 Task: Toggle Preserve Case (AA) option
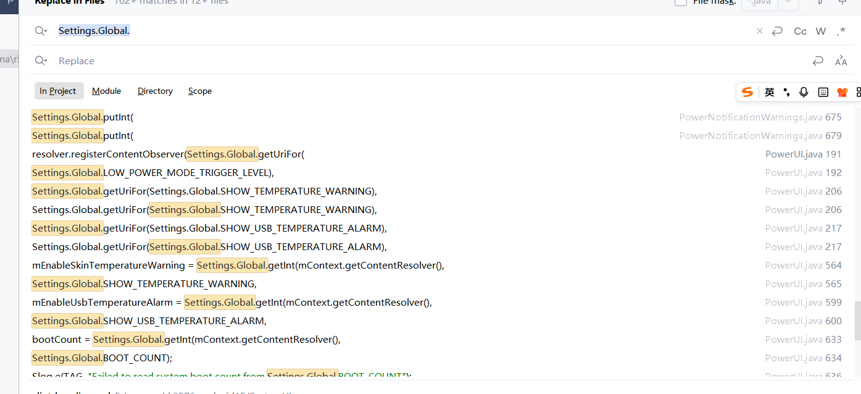pyautogui.click(x=841, y=61)
